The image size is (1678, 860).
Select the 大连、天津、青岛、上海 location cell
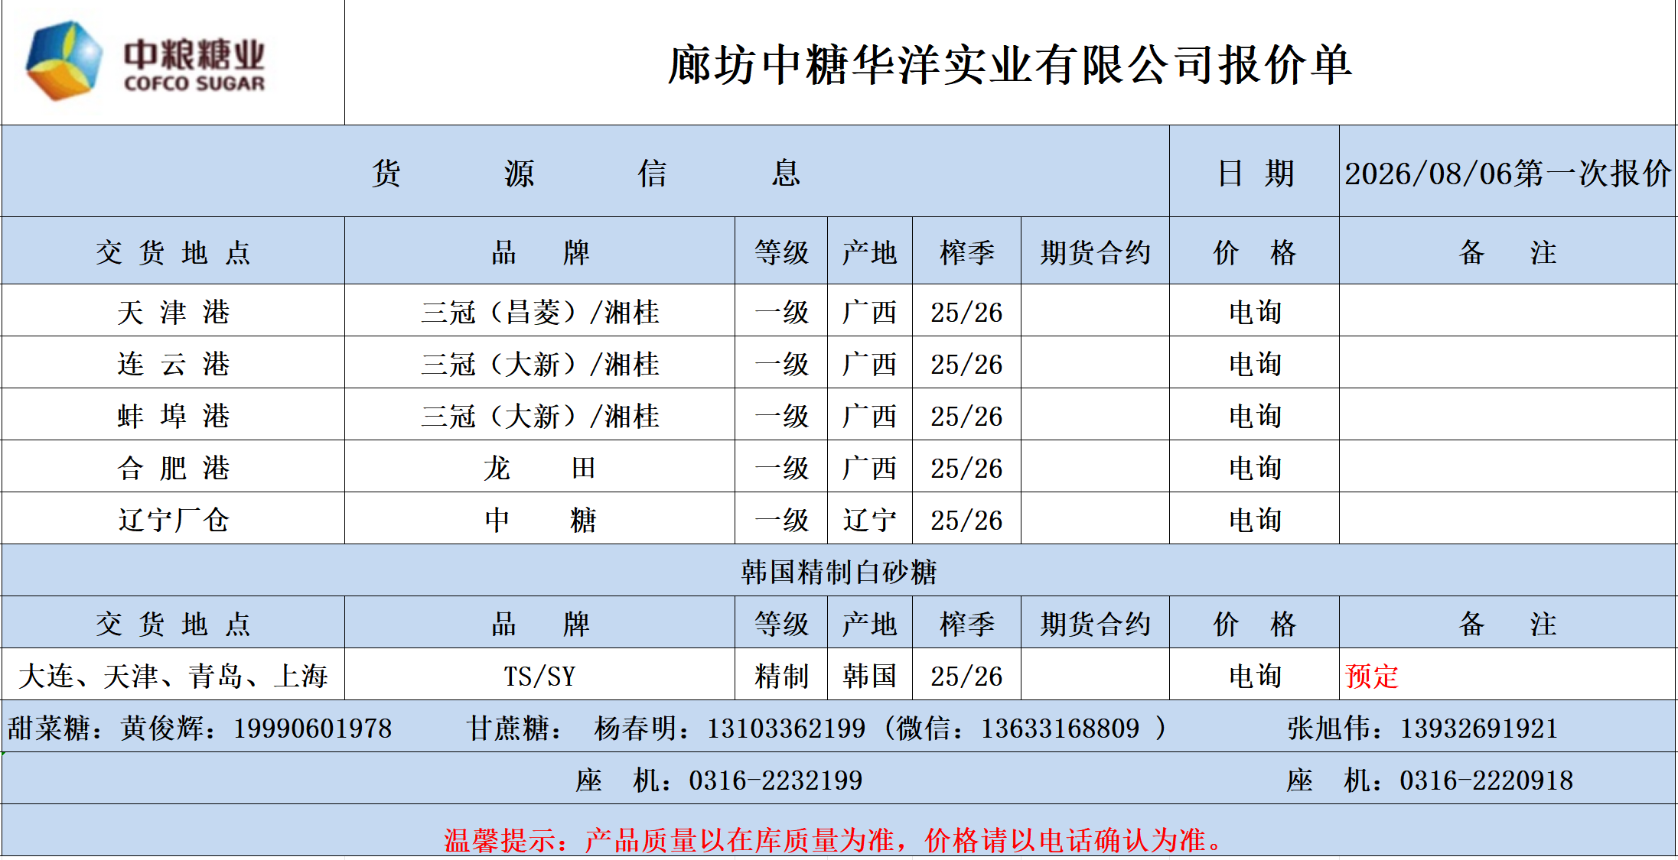click(x=173, y=675)
